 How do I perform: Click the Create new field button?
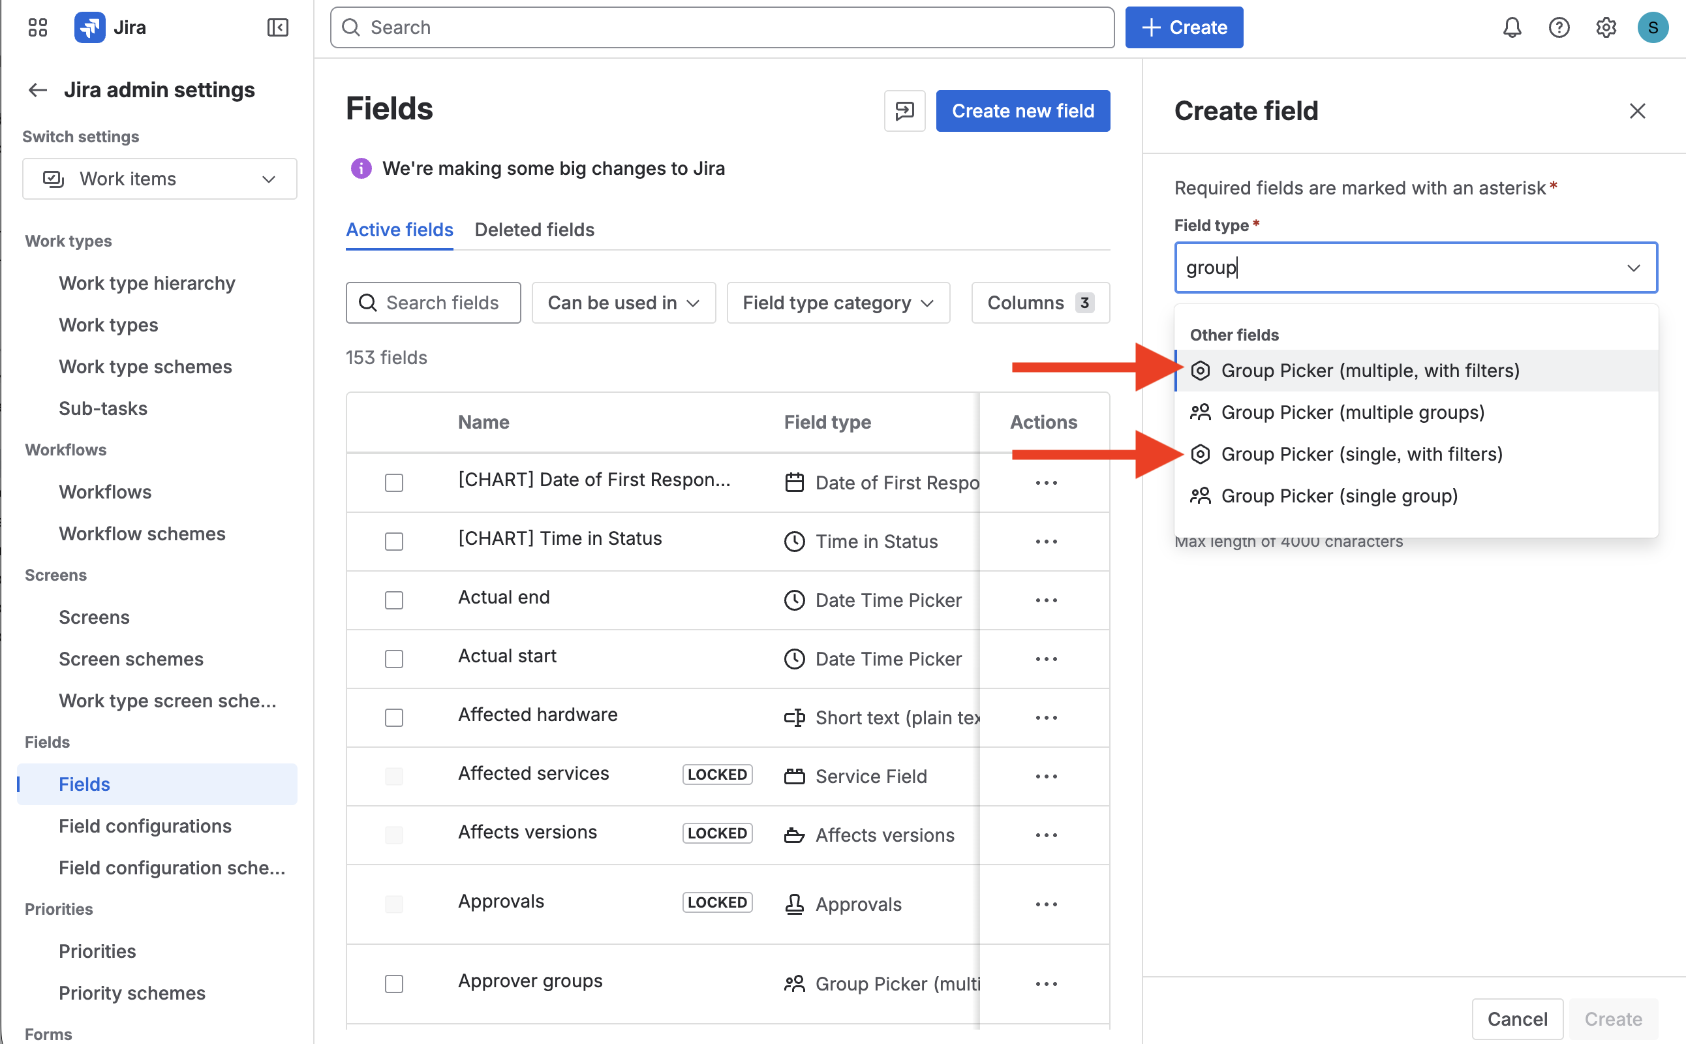coord(1022,110)
